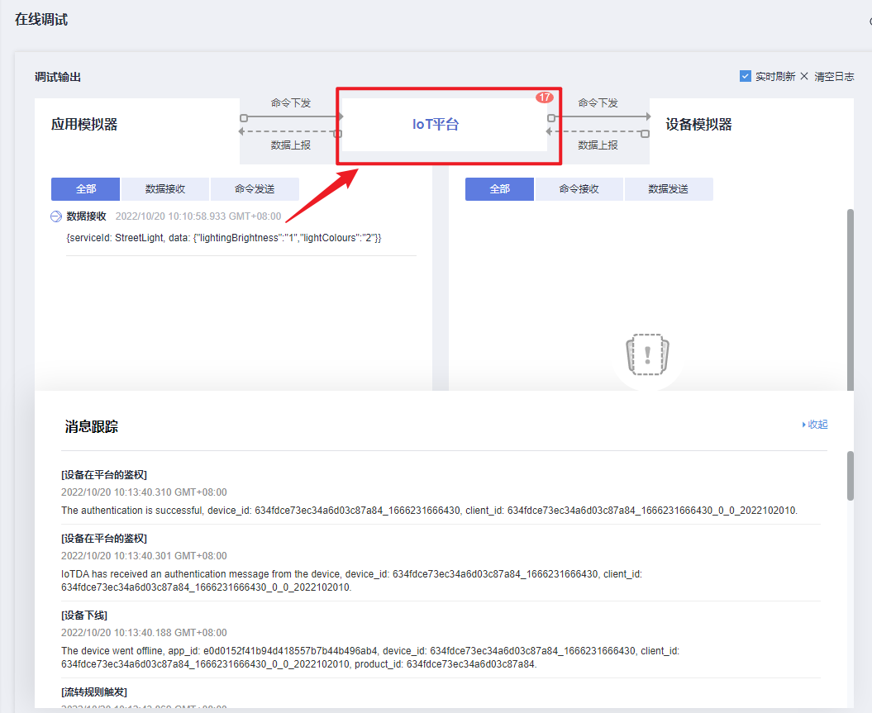Screen dimensions: 872x713
Task: Click timestamp 2022/10/20 10:13:40.310 GMT+08:00
Action: (144, 492)
